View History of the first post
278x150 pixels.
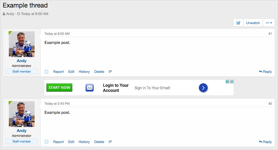click(x=84, y=72)
